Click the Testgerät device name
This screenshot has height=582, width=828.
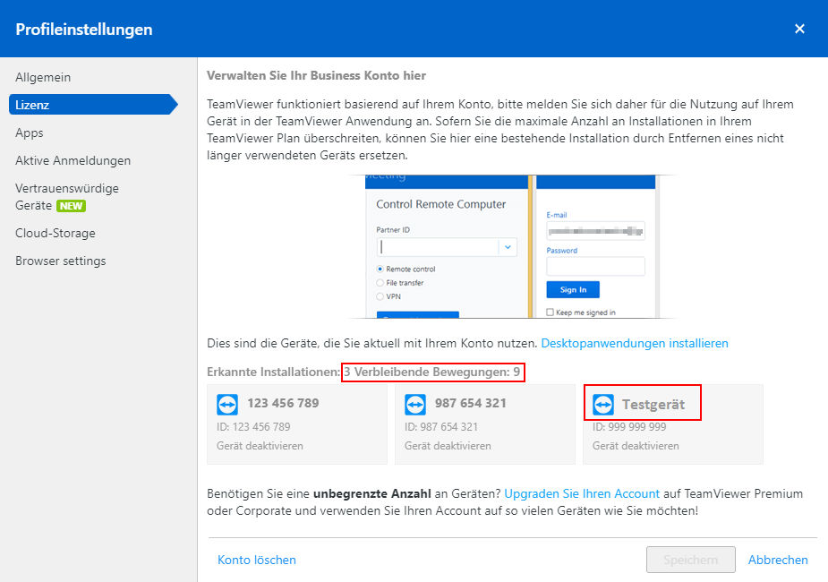point(653,405)
